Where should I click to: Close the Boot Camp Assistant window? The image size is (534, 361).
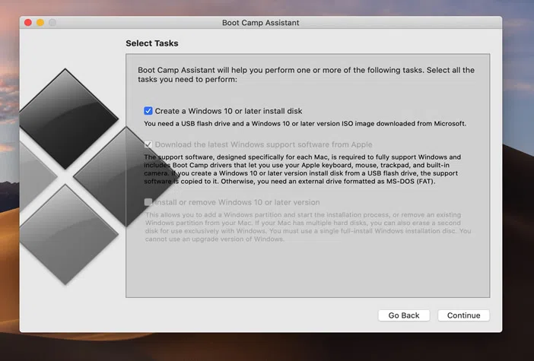(x=28, y=23)
